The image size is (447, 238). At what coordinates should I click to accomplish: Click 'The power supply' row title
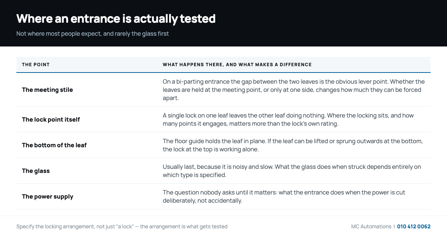(x=48, y=196)
